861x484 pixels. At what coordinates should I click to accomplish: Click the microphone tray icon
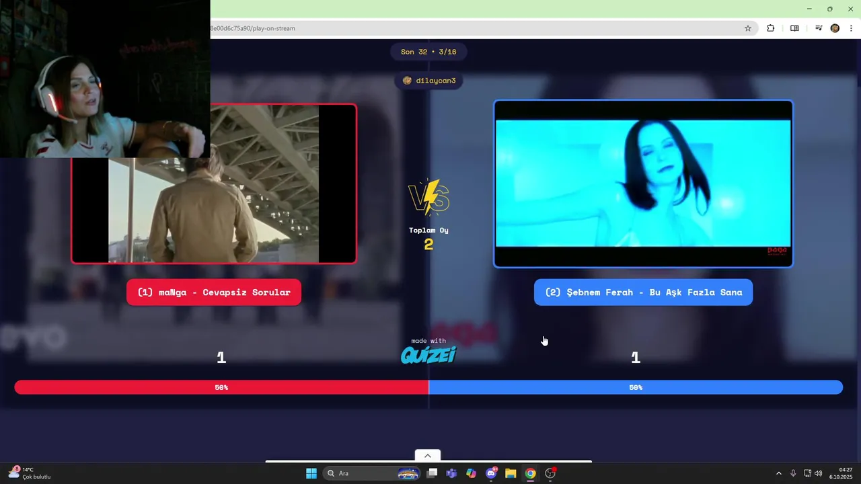pyautogui.click(x=793, y=473)
